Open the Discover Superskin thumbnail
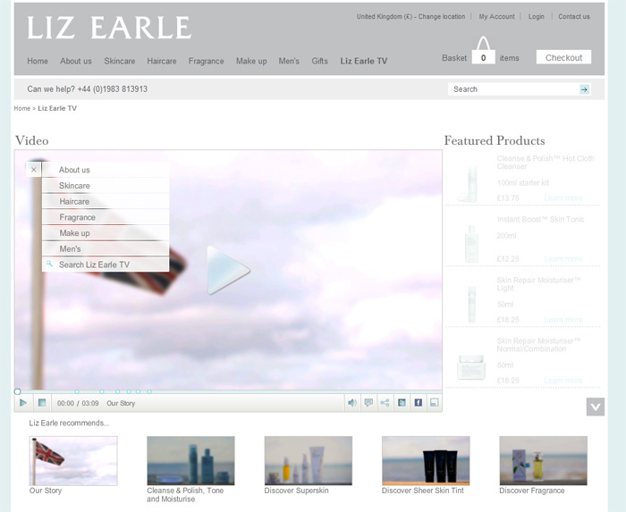Viewport: 626px width, 512px height. [309, 460]
